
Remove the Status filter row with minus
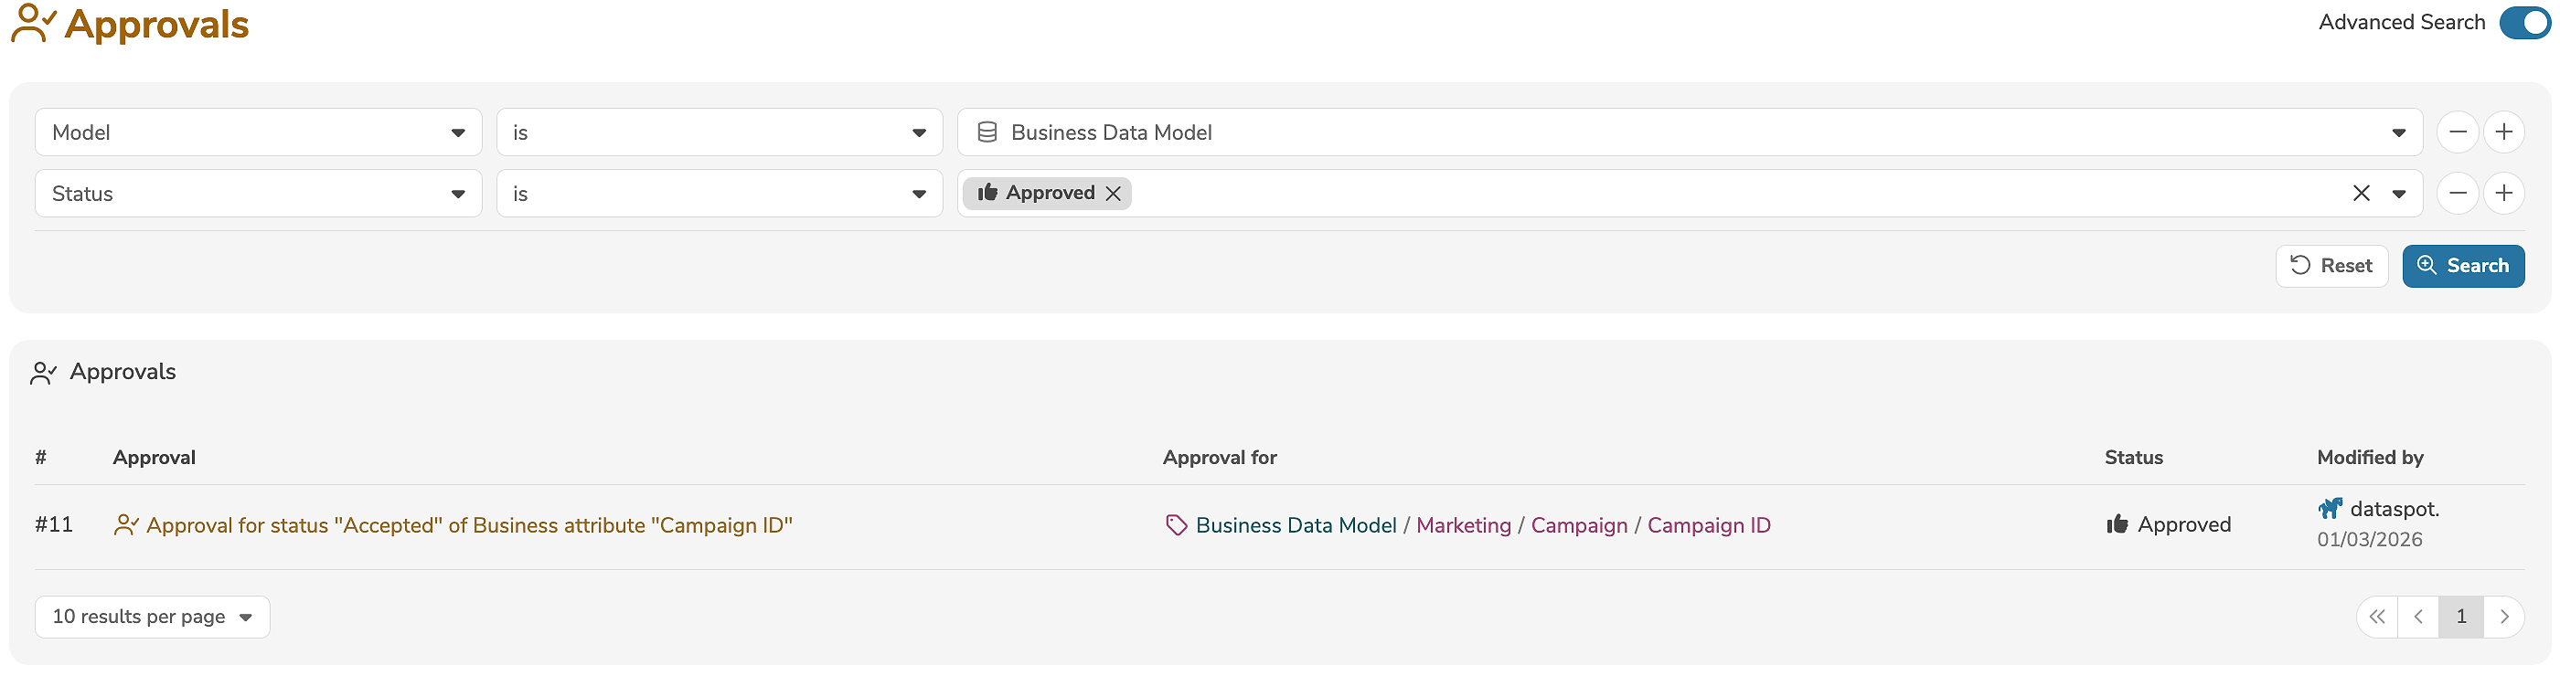pyautogui.click(x=2457, y=194)
